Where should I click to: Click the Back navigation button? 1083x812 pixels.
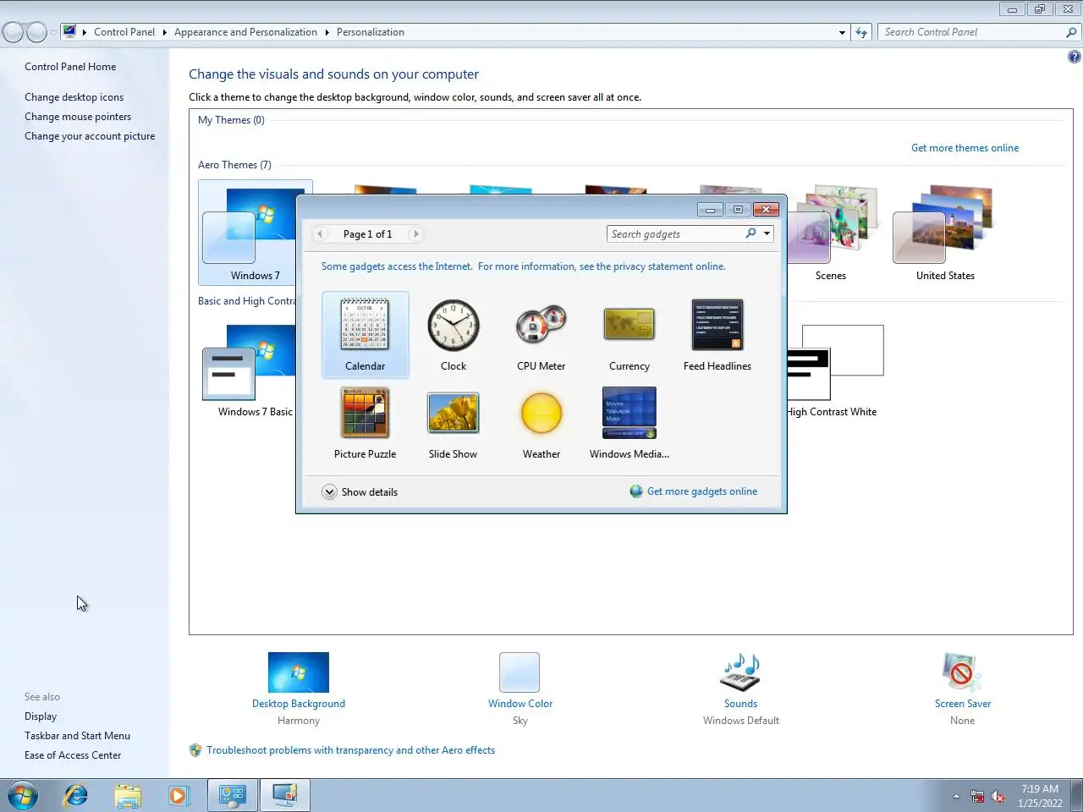pyautogui.click(x=14, y=32)
